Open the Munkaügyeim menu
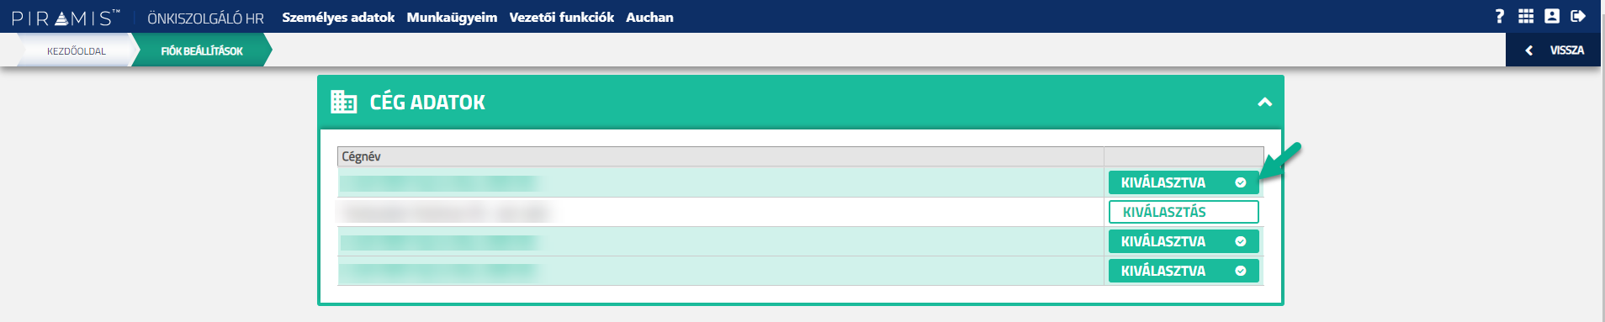 pos(452,17)
